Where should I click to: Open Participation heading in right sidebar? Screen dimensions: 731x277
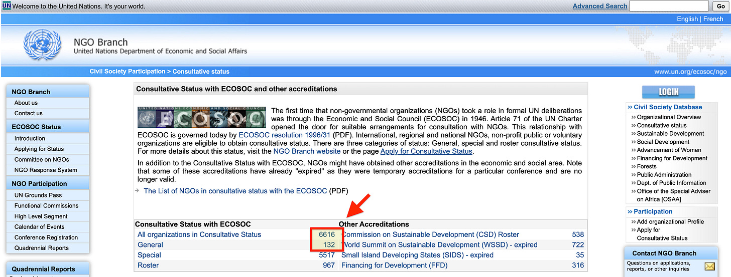[653, 211]
